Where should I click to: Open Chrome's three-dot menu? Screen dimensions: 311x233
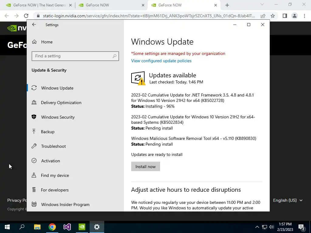[x=304, y=16]
